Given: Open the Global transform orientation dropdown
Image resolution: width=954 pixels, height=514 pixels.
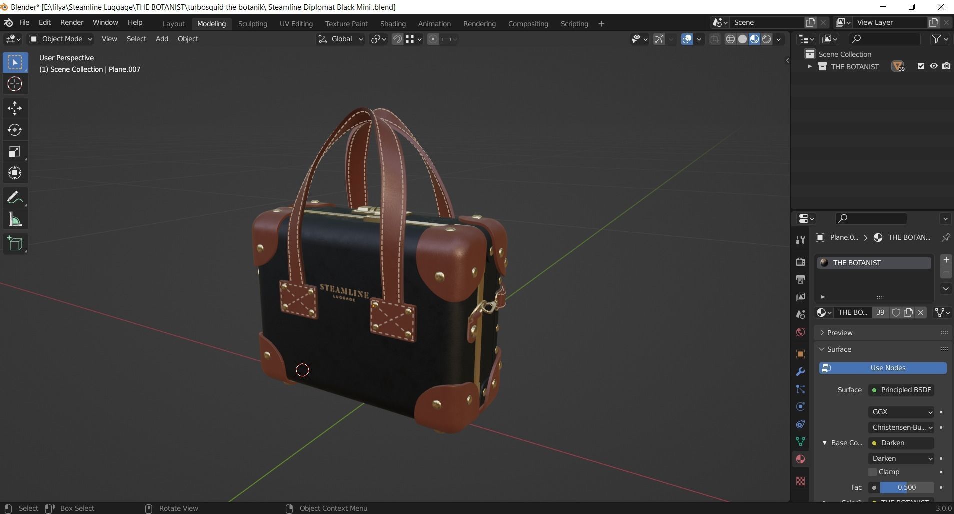Looking at the screenshot, I should point(340,39).
